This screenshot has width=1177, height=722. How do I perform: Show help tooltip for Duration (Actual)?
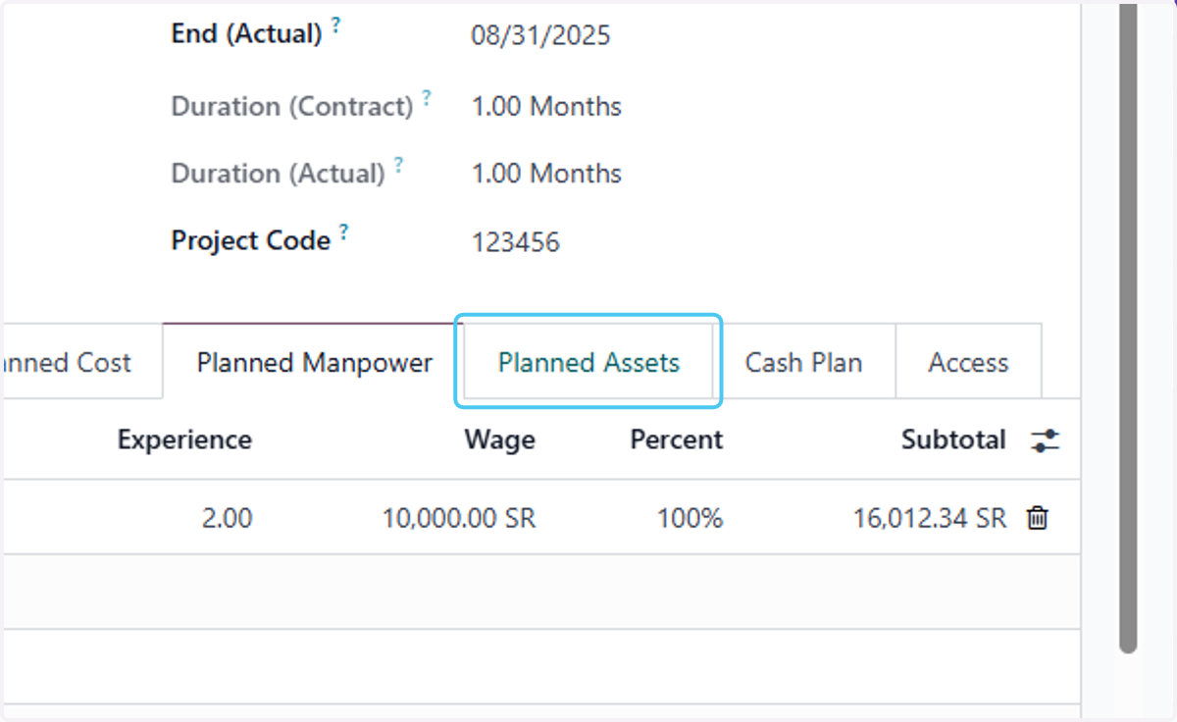tap(399, 165)
